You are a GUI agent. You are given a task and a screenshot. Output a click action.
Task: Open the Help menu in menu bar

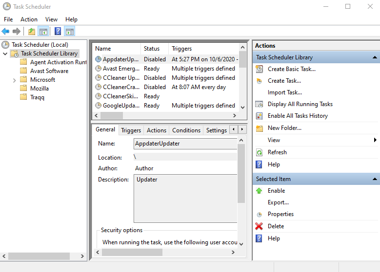(71, 19)
